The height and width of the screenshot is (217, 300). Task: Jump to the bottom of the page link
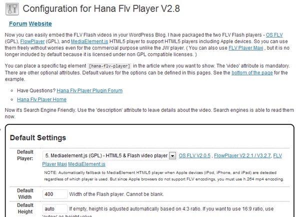pos(252,73)
